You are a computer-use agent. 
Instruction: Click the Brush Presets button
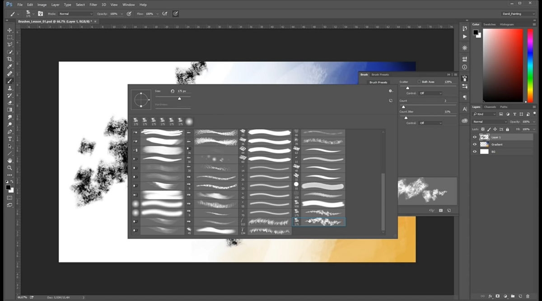(378, 83)
